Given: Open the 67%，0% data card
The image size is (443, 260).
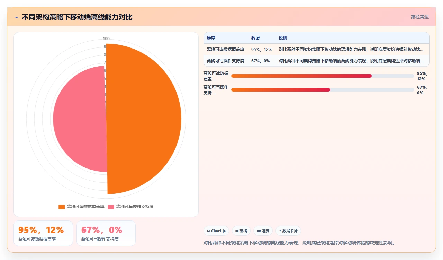Looking at the screenshot, I should point(106,233).
